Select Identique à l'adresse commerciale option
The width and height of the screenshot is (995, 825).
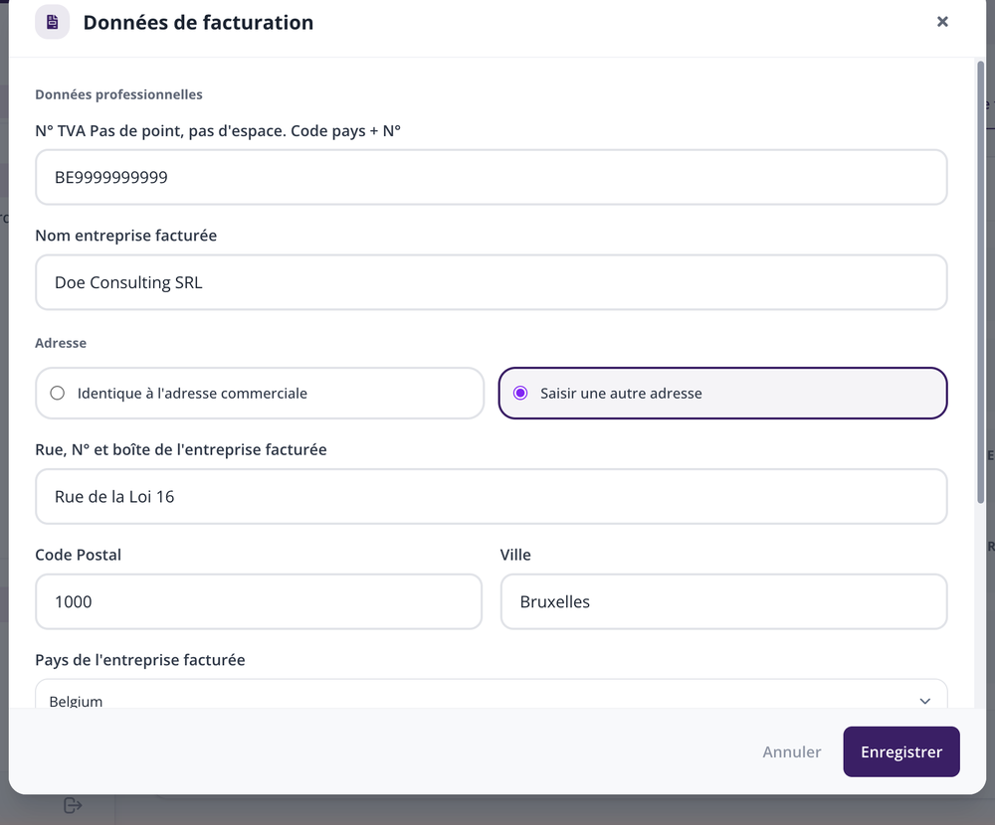pyautogui.click(x=260, y=394)
